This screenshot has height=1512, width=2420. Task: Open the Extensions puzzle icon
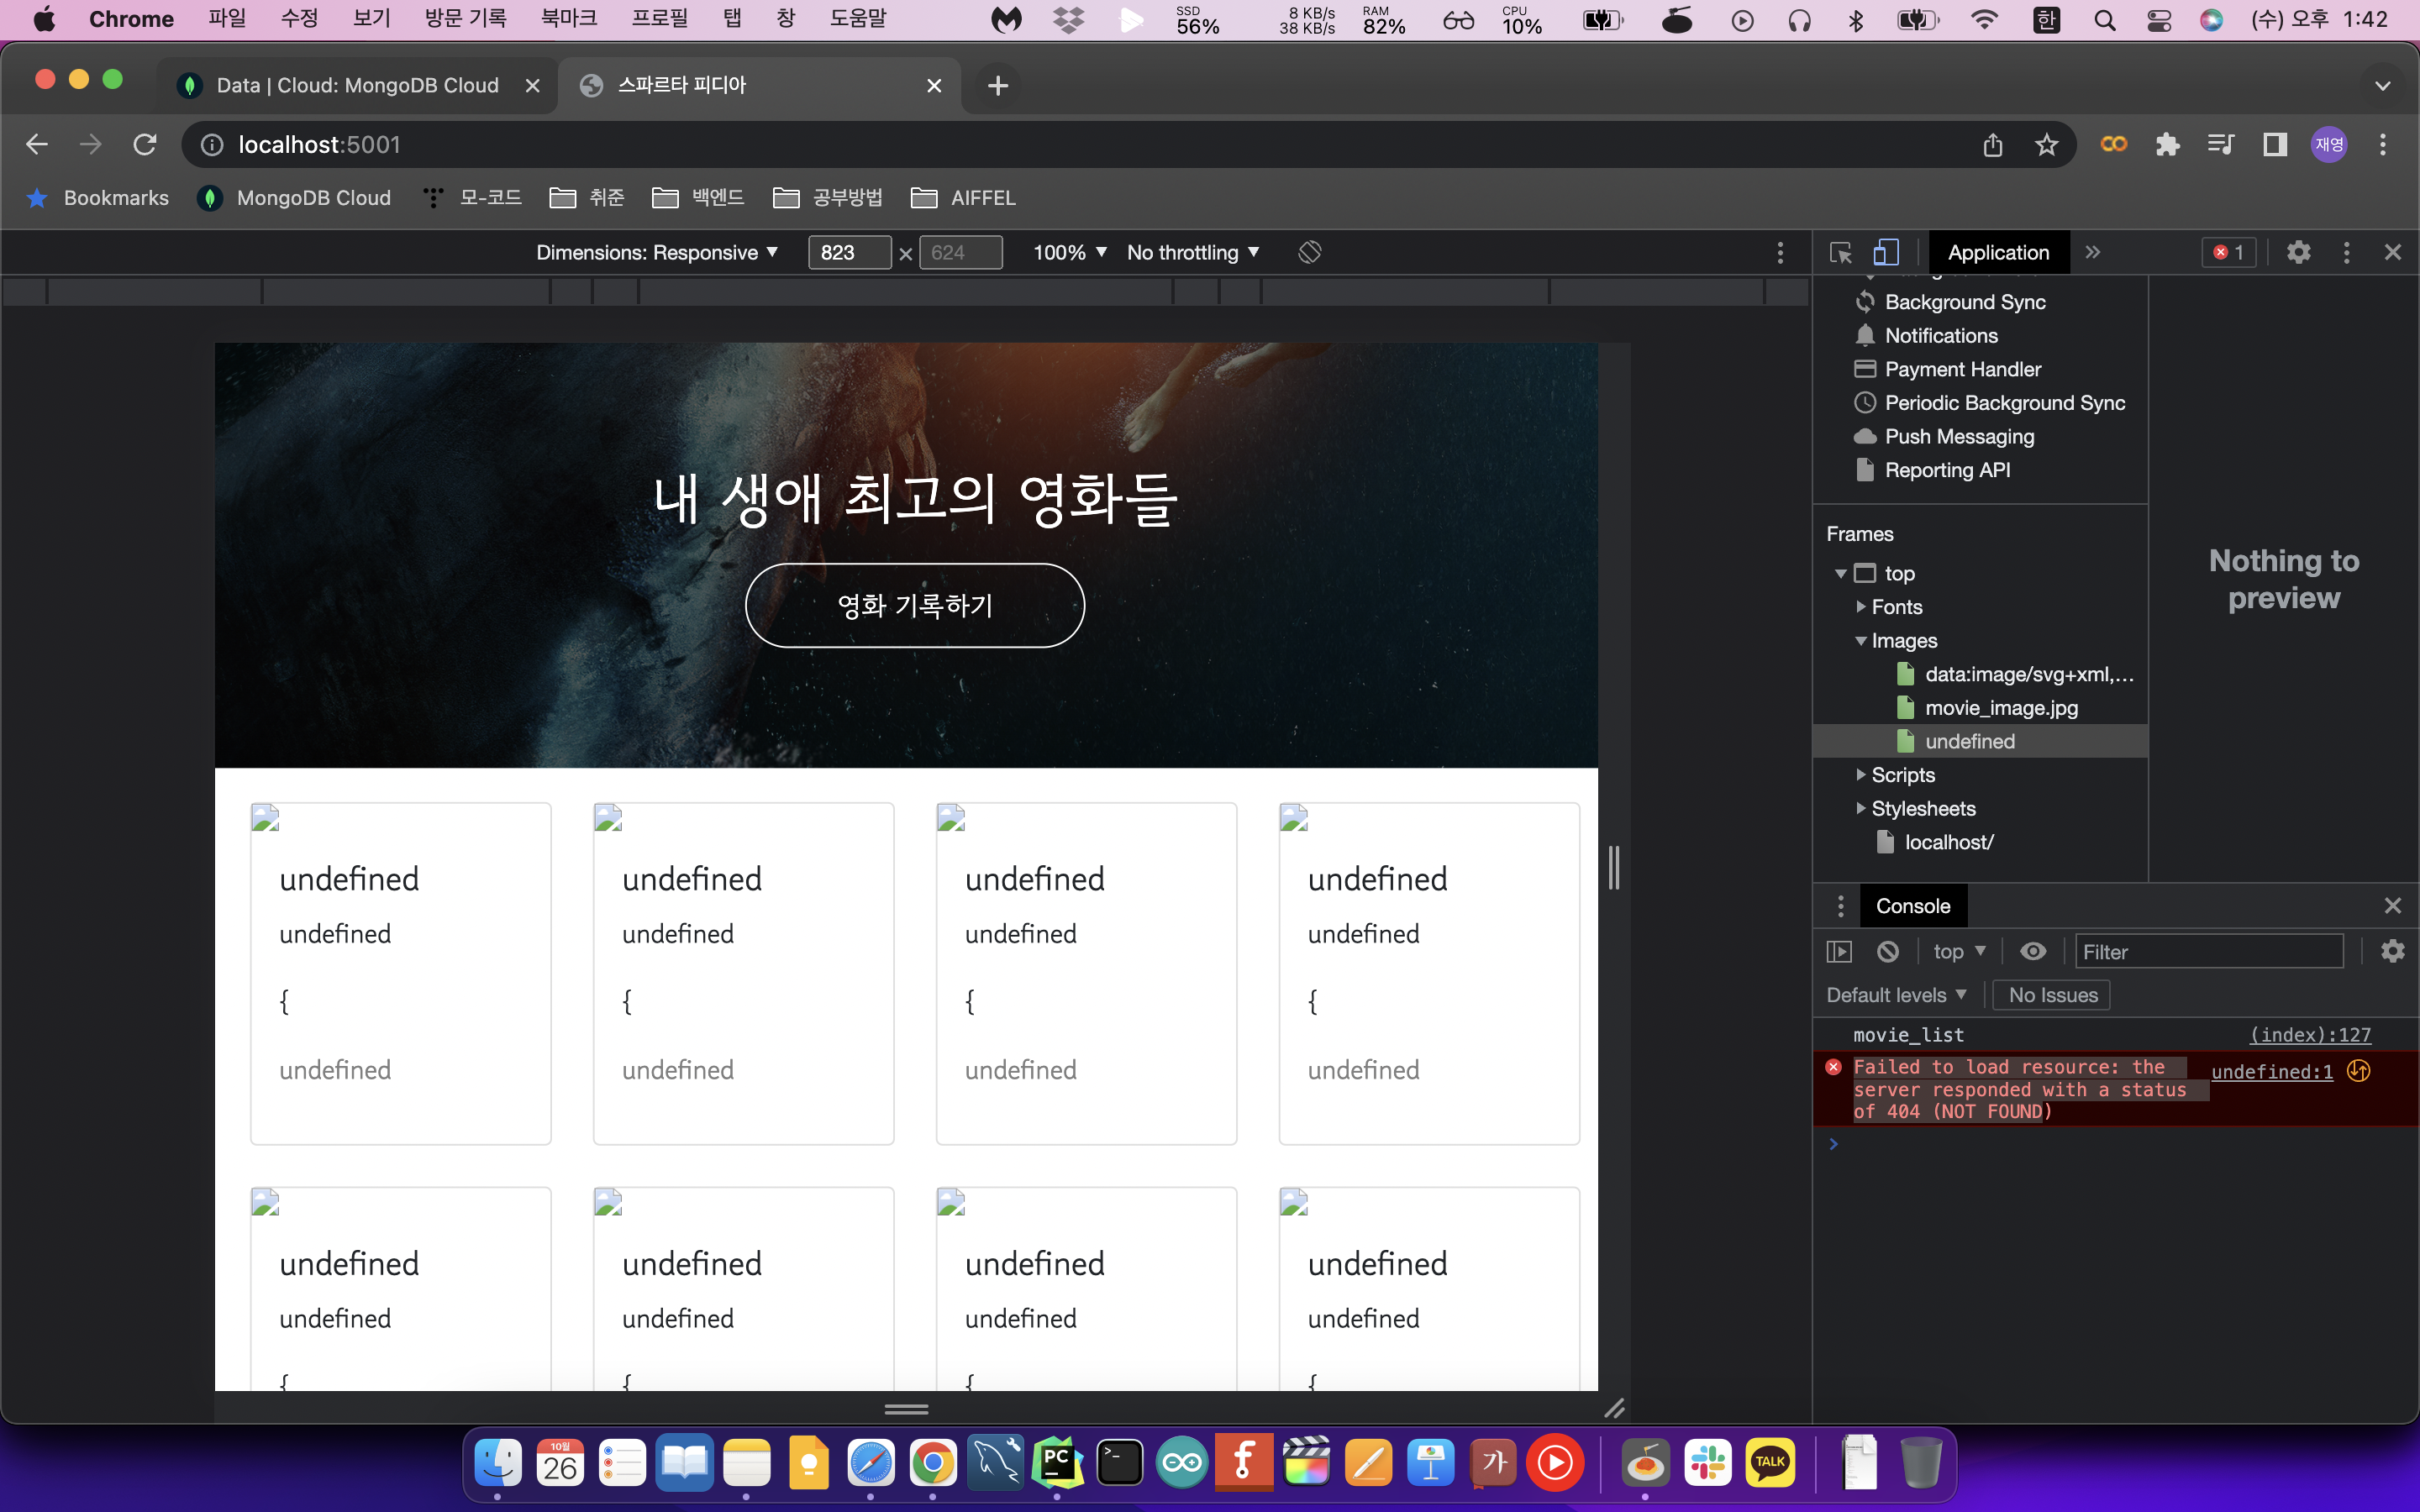[2167, 145]
